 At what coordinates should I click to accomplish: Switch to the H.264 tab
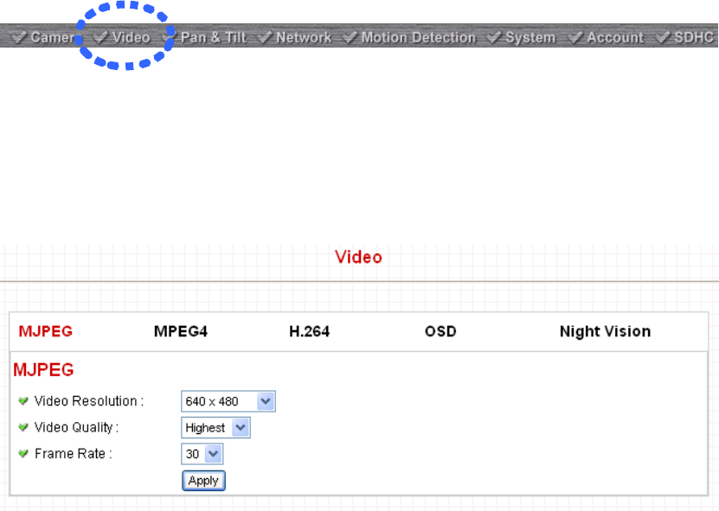tap(309, 331)
